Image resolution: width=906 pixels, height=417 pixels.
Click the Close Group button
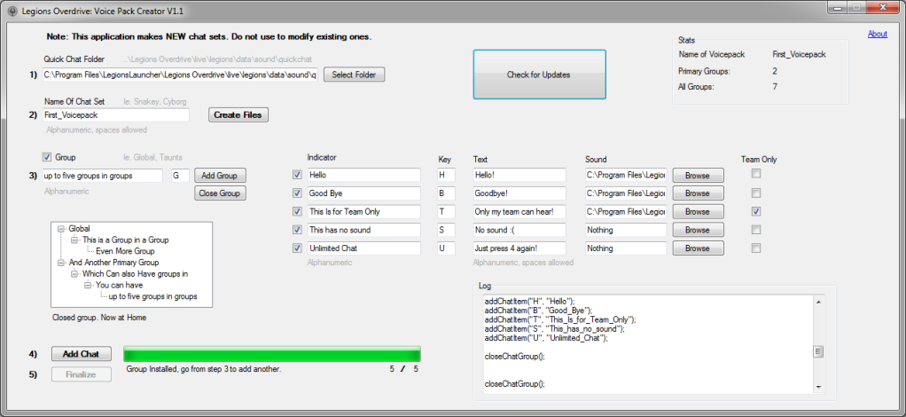[220, 193]
